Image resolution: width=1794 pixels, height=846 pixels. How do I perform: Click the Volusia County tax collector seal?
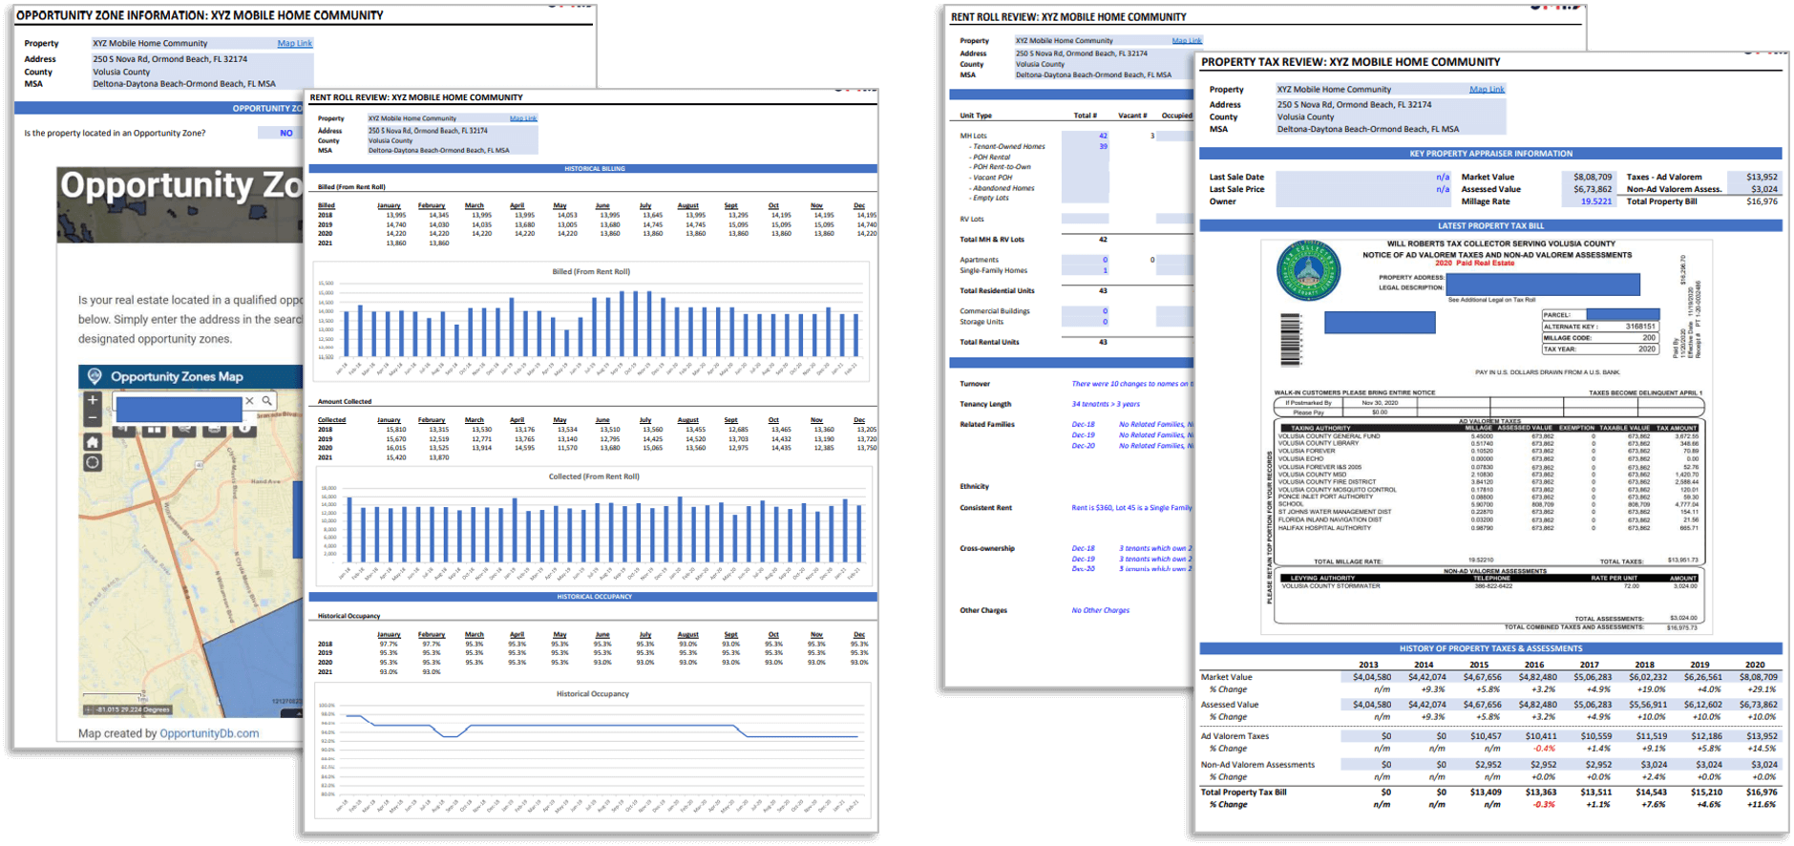pos(1308,271)
